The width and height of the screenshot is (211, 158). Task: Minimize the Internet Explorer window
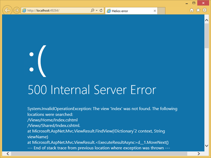tap(186, 3)
